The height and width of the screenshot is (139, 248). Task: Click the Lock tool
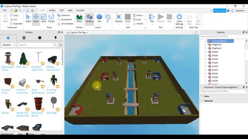tap(137, 19)
